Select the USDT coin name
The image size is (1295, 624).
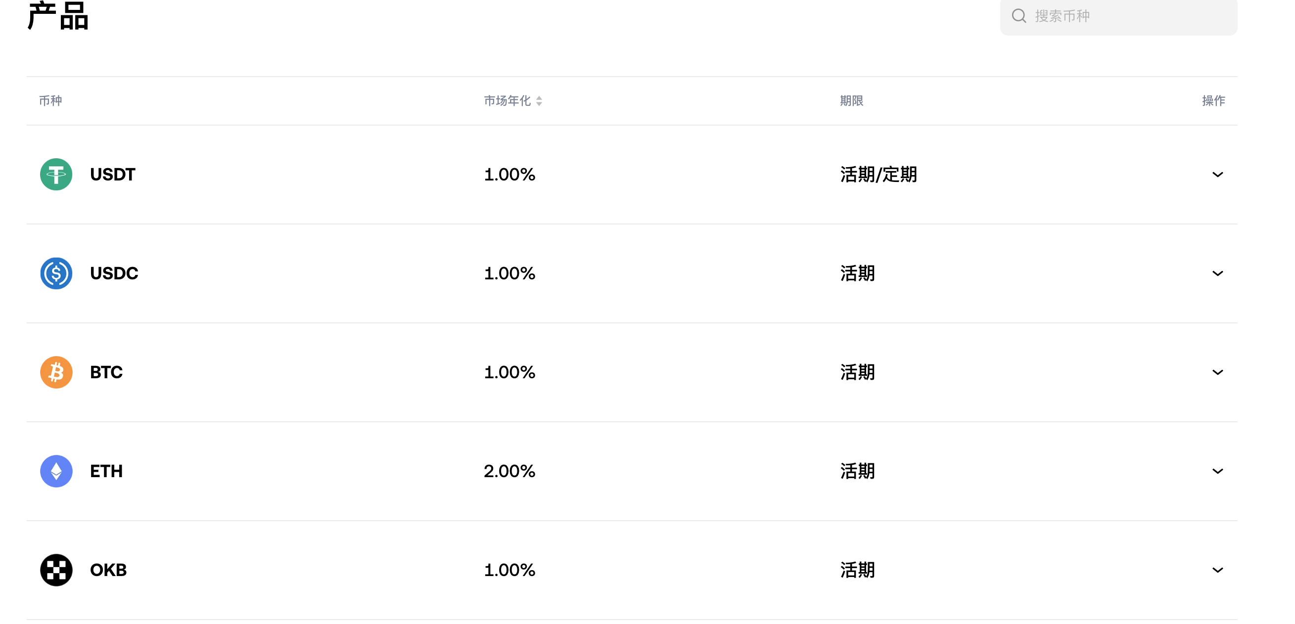(x=113, y=175)
